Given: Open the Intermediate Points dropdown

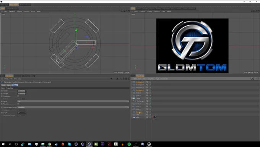Looking at the screenshot, I should (x=73, y=107).
